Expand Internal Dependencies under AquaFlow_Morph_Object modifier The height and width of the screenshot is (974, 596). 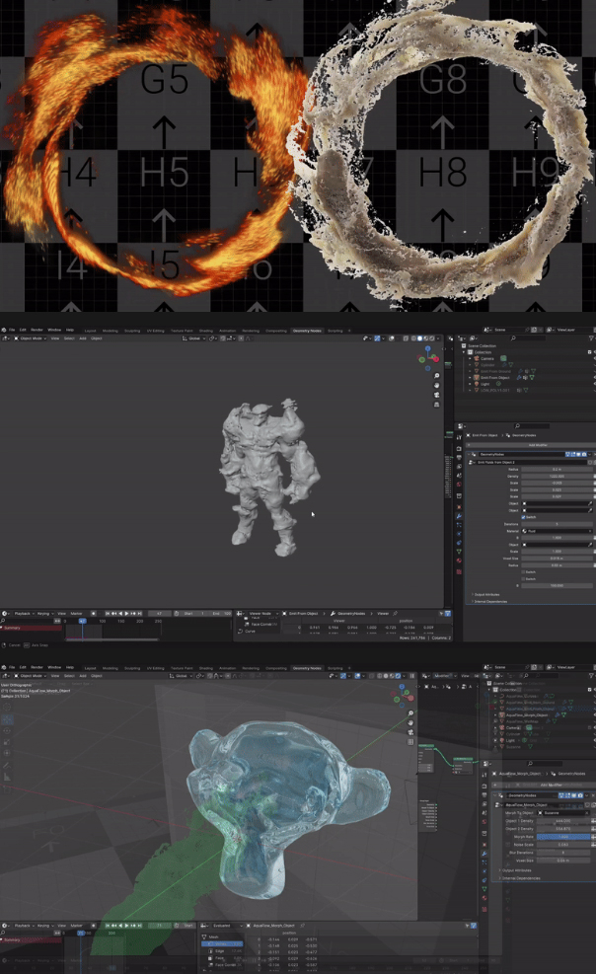(x=519, y=878)
